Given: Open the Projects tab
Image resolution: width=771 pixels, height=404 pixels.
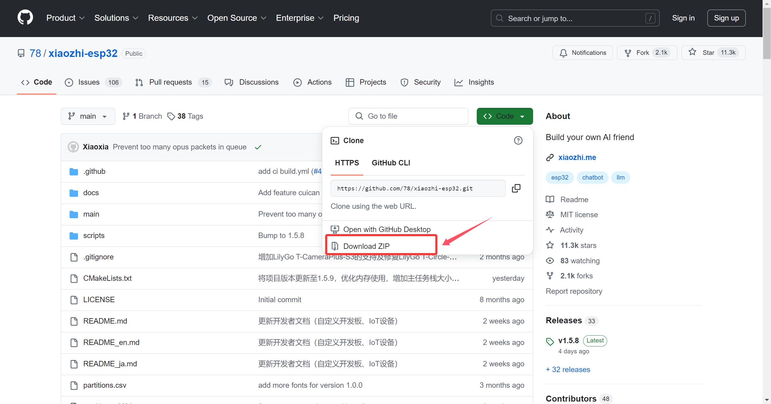Looking at the screenshot, I should tap(366, 82).
